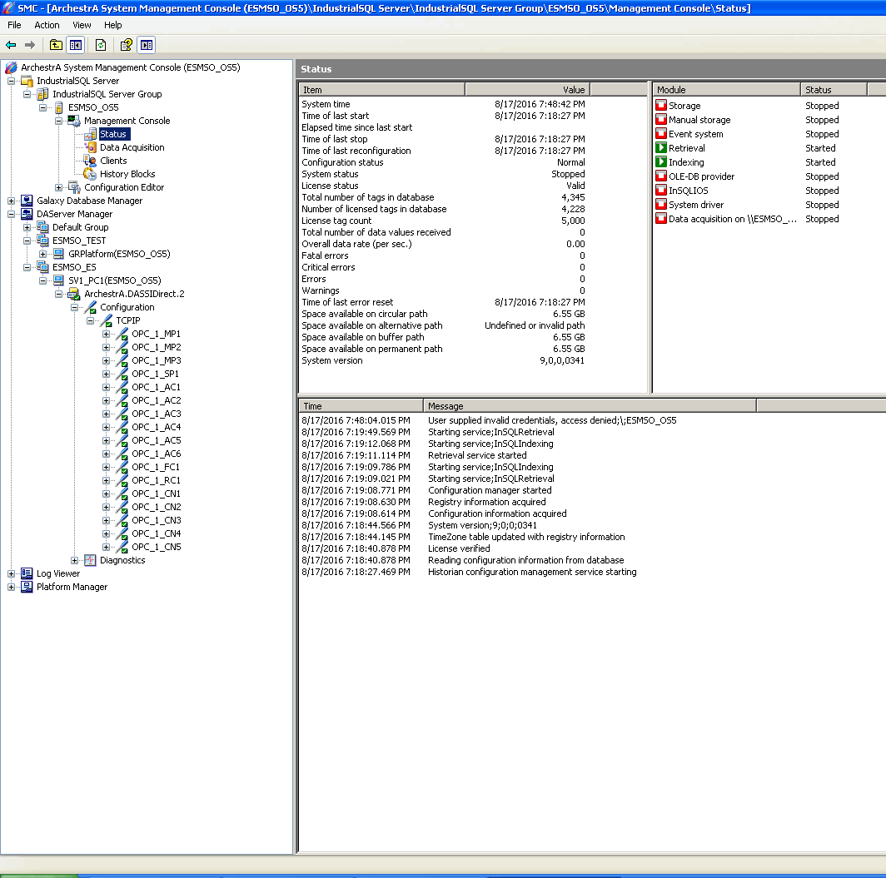The image size is (886, 878).
Task: Expand the GRPlatform(ESMSO_OS5) node
Action: pos(42,254)
